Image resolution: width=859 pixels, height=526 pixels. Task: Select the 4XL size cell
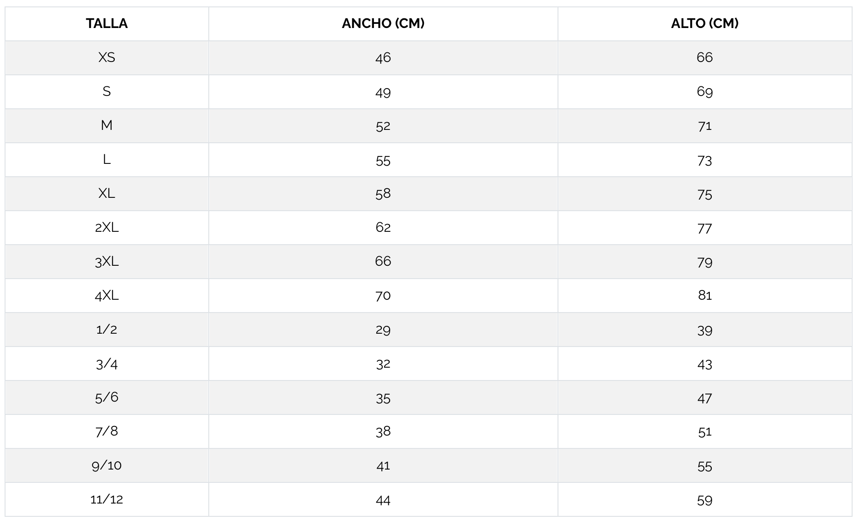(106, 295)
